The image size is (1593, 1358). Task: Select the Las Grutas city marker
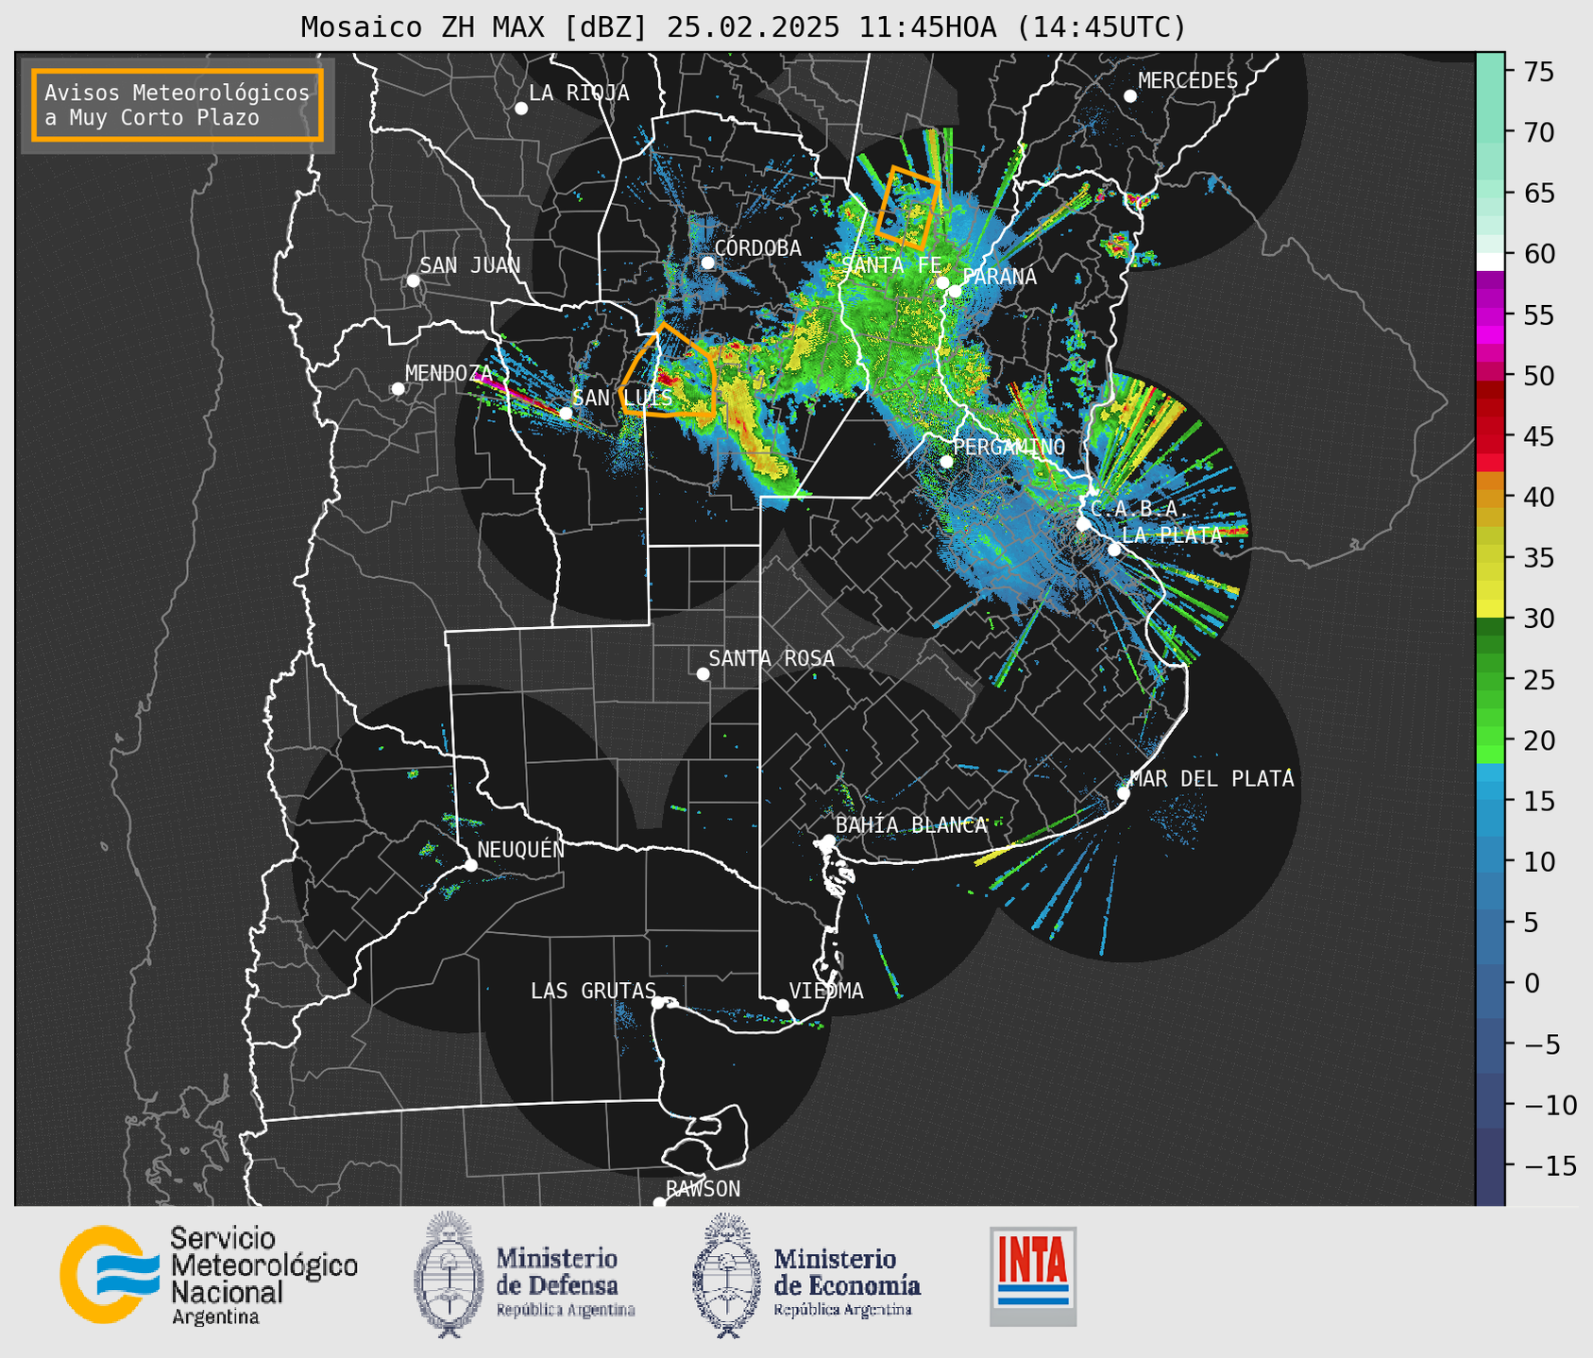[658, 1002]
